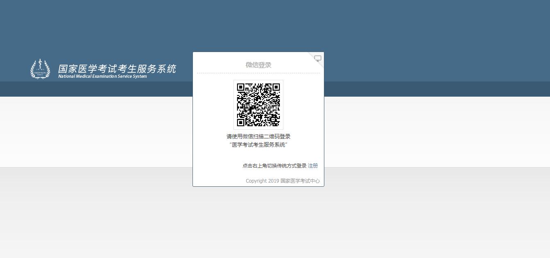Click the Copyright 2019 国家医学考试中心 footer
The width and height of the screenshot is (550, 258).
tap(283, 181)
